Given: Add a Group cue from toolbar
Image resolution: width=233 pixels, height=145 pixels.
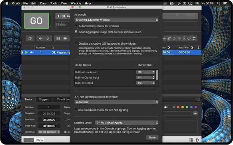Looking at the screenshot, I should click(30, 39).
